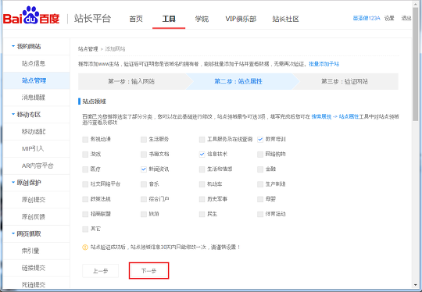The image size is (422, 292).
Task: Check the 工具服务及在线查询 checkbox
Action: (x=202, y=139)
